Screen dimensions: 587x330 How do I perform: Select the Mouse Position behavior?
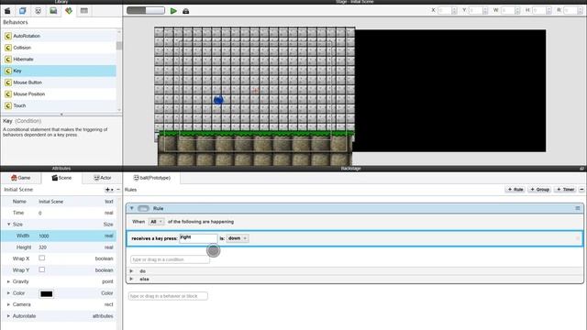[x=59, y=93]
